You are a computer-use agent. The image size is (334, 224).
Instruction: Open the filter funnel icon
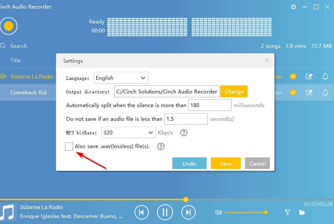pyautogui.click(x=287, y=212)
